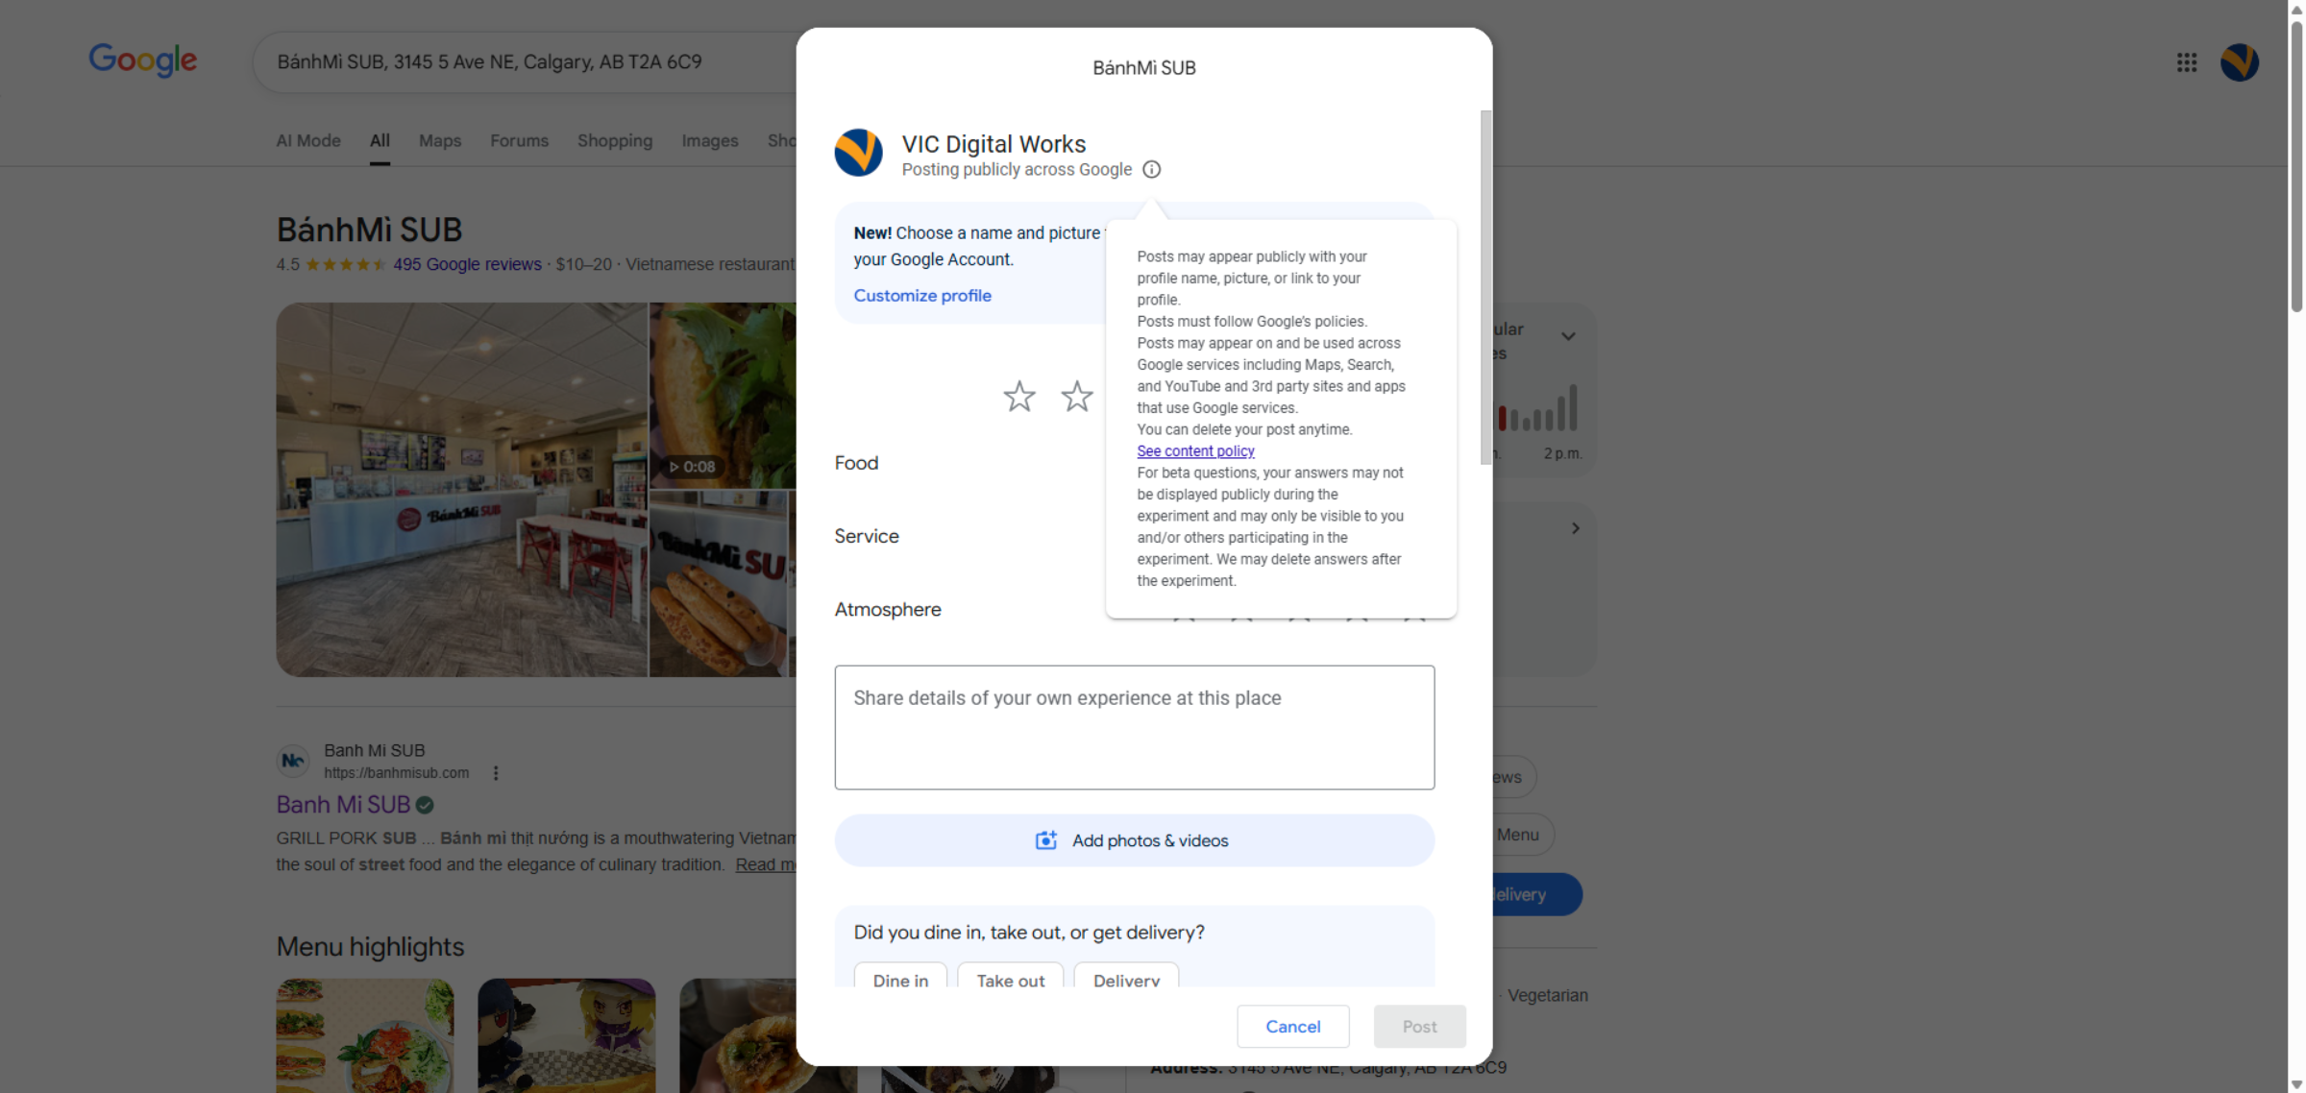Click the Food rating label
The width and height of the screenshot is (2306, 1093).
856,463
